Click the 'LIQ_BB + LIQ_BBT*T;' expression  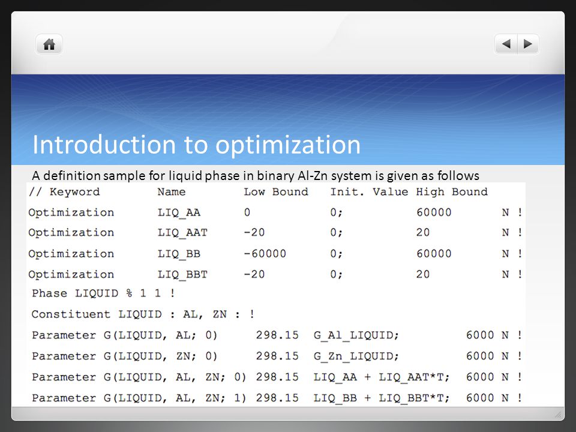click(382, 398)
